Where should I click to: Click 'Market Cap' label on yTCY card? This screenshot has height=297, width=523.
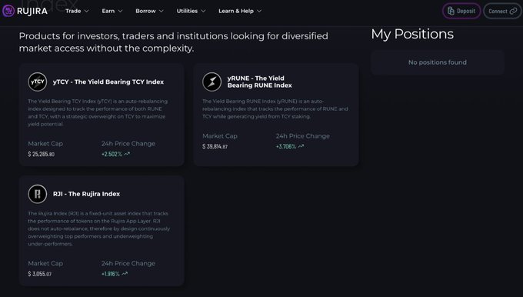click(x=45, y=143)
